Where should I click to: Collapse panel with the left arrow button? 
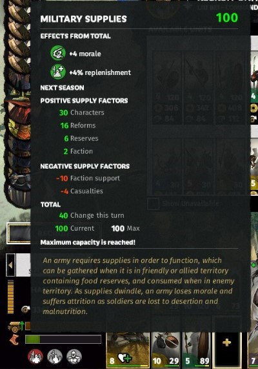click(10, 265)
